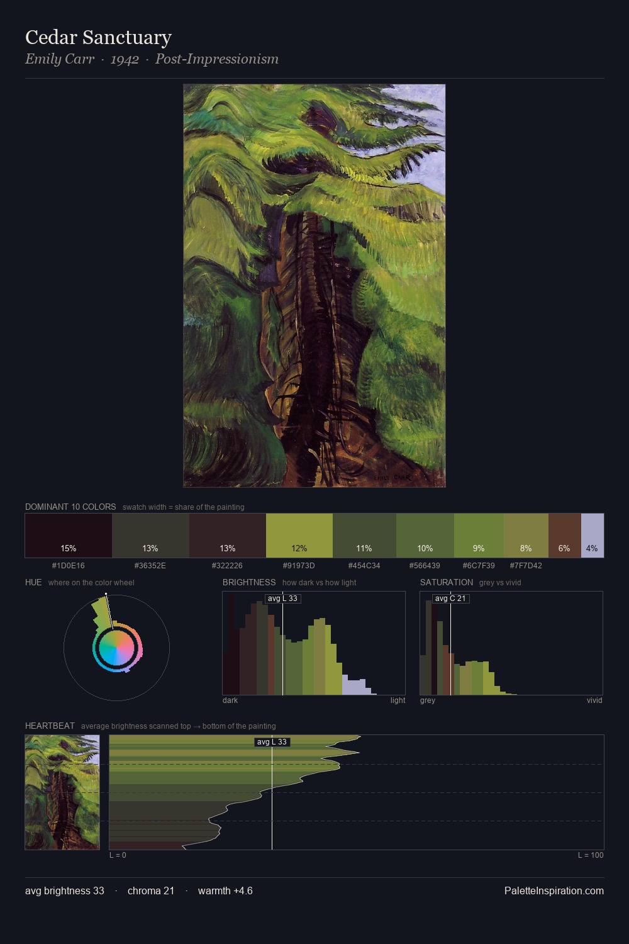This screenshot has height=944, width=629.
Task: Select the 8% swatch #7F7D42
Action: pyautogui.click(x=526, y=536)
